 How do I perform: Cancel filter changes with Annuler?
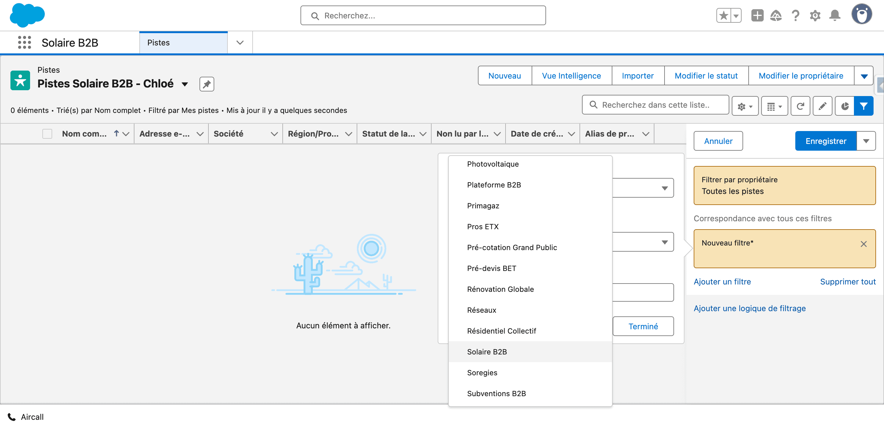click(718, 141)
